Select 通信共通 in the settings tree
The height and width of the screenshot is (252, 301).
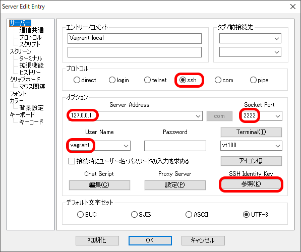click(31, 30)
